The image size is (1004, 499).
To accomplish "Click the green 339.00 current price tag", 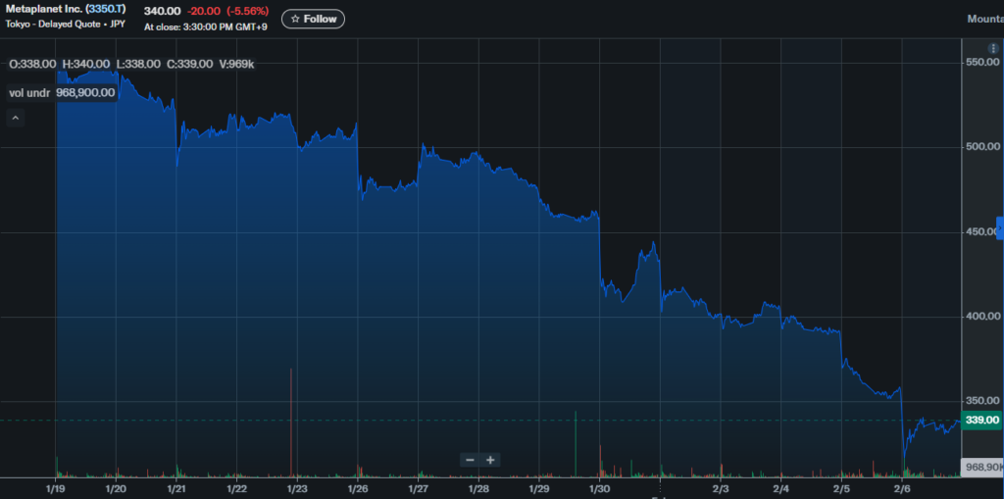I will click(x=980, y=420).
